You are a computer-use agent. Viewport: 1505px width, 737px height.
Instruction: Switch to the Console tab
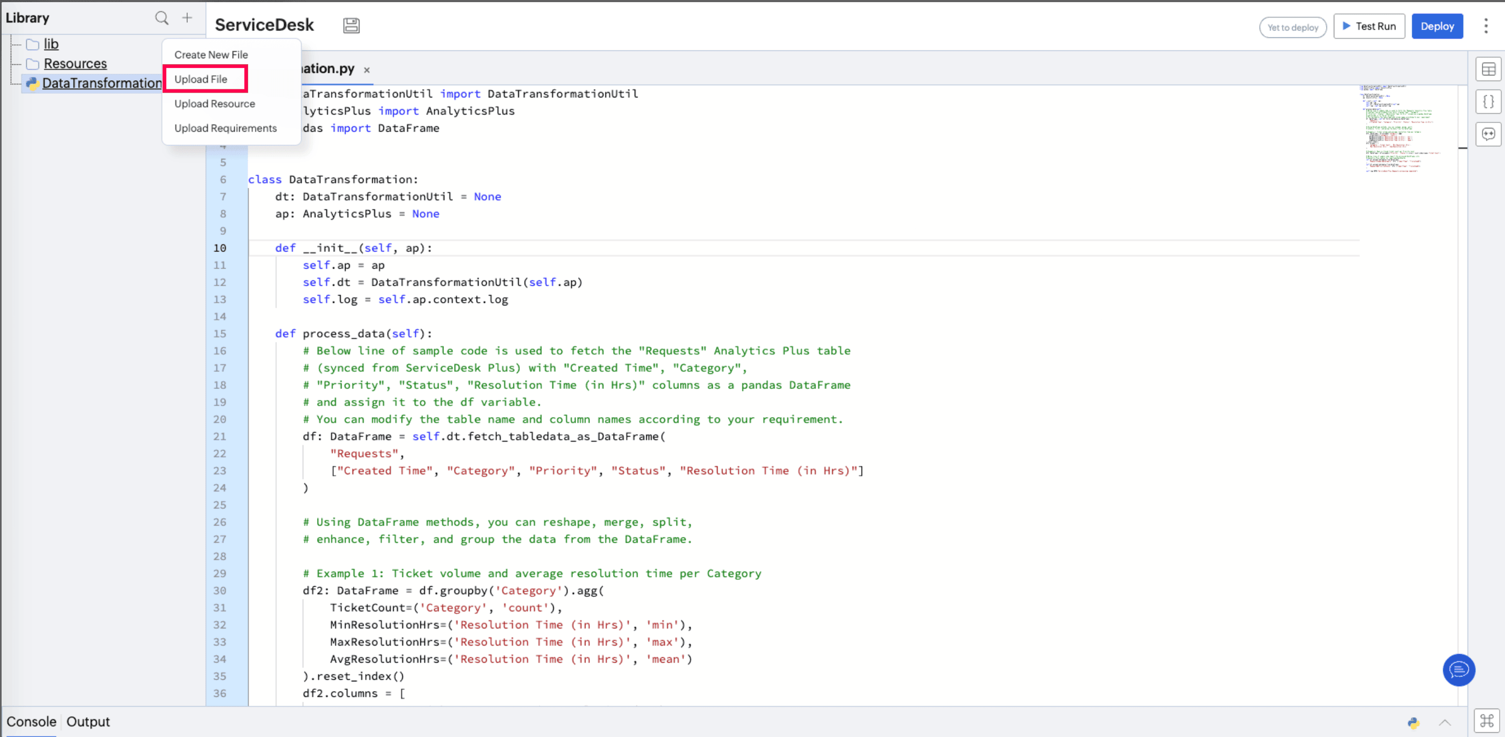click(32, 722)
